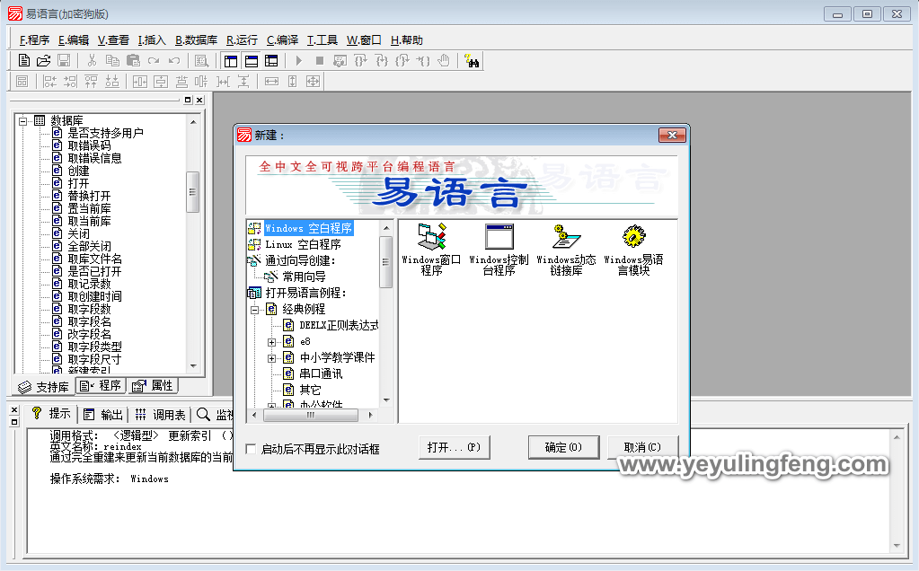Click the 确定(O) button
919x571 pixels.
[x=563, y=447]
